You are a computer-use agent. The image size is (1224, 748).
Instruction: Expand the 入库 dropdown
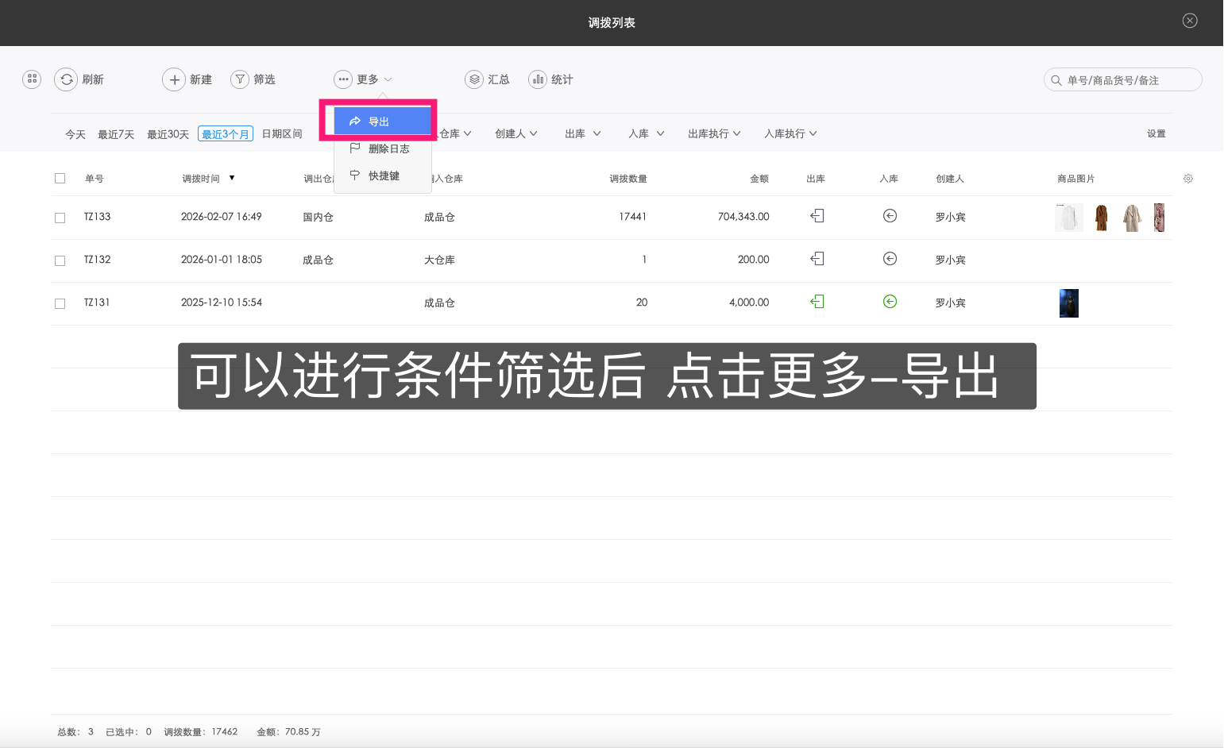click(x=646, y=133)
